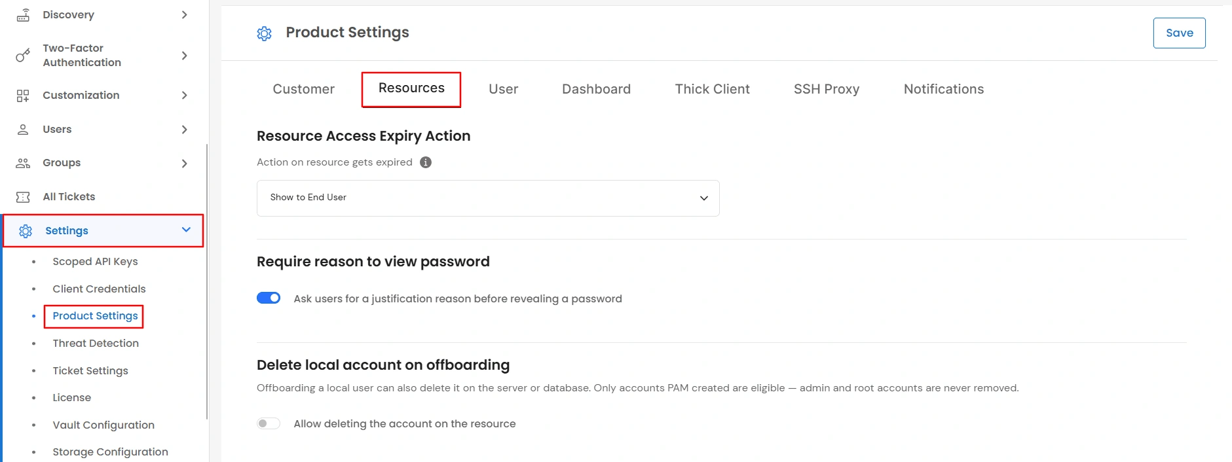Open the Show to End User dropdown

click(x=488, y=198)
